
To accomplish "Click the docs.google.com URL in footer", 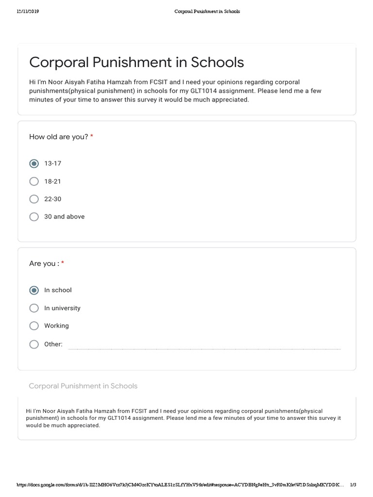I will [x=180, y=485].
